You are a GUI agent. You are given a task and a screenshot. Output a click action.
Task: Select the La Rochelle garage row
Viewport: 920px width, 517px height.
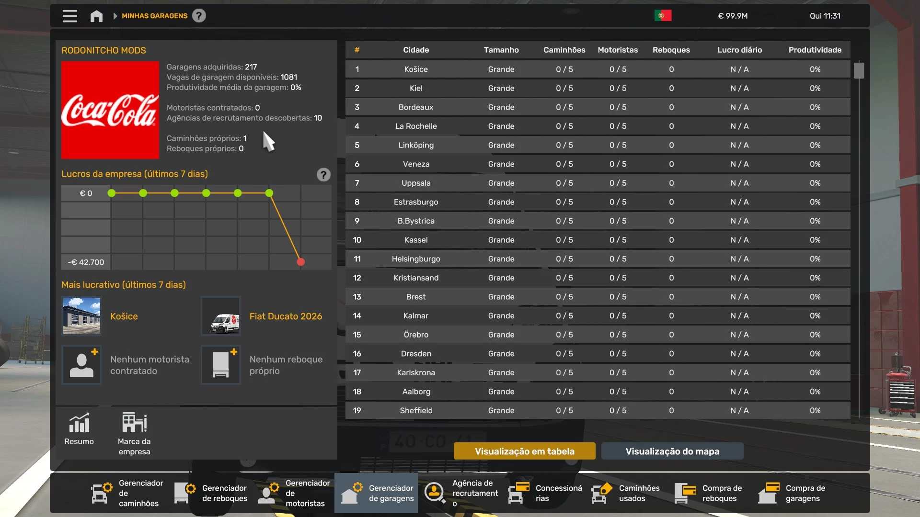click(598, 126)
